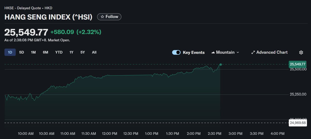
Task: Click the 10:00 AM time axis label
Action: pyautogui.click(x=26, y=134)
